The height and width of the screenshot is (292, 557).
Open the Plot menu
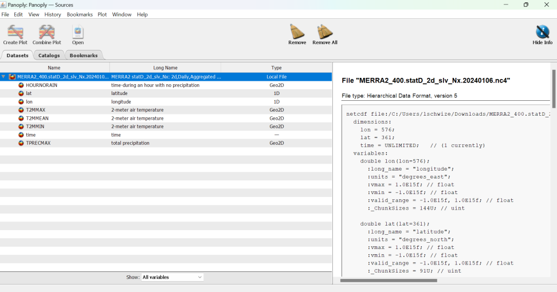(x=103, y=14)
